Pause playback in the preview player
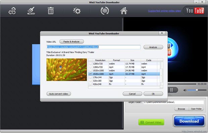208x133 pixels. 171,90
